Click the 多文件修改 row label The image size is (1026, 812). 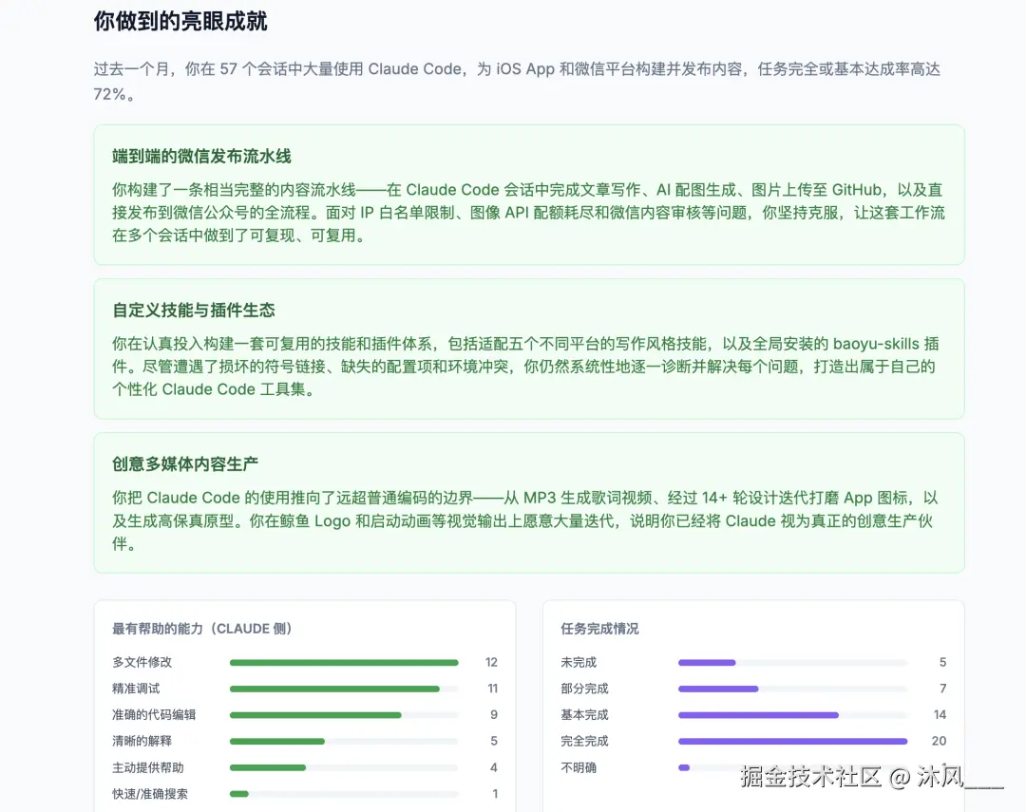142,662
